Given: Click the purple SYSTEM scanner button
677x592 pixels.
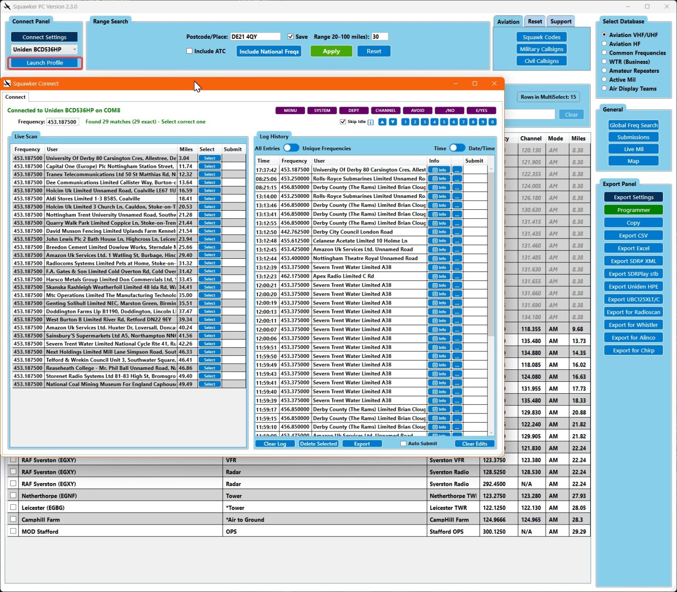Looking at the screenshot, I should [x=322, y=111].
